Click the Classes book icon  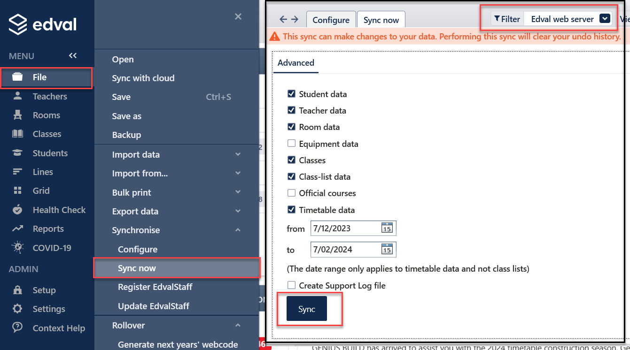click(x=17, y=134)
